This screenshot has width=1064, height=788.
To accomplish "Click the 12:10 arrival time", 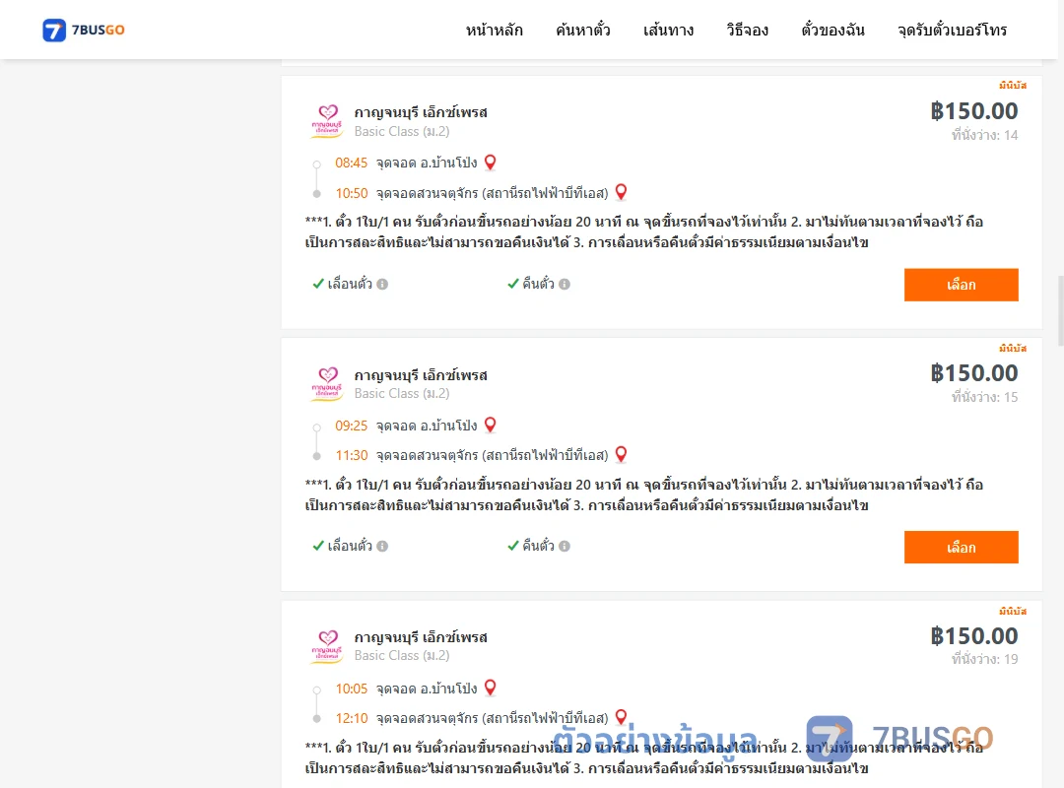I will click(352, 718).
